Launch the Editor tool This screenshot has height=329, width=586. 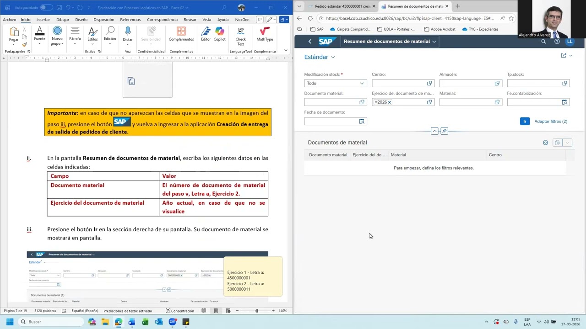[206, 34]
